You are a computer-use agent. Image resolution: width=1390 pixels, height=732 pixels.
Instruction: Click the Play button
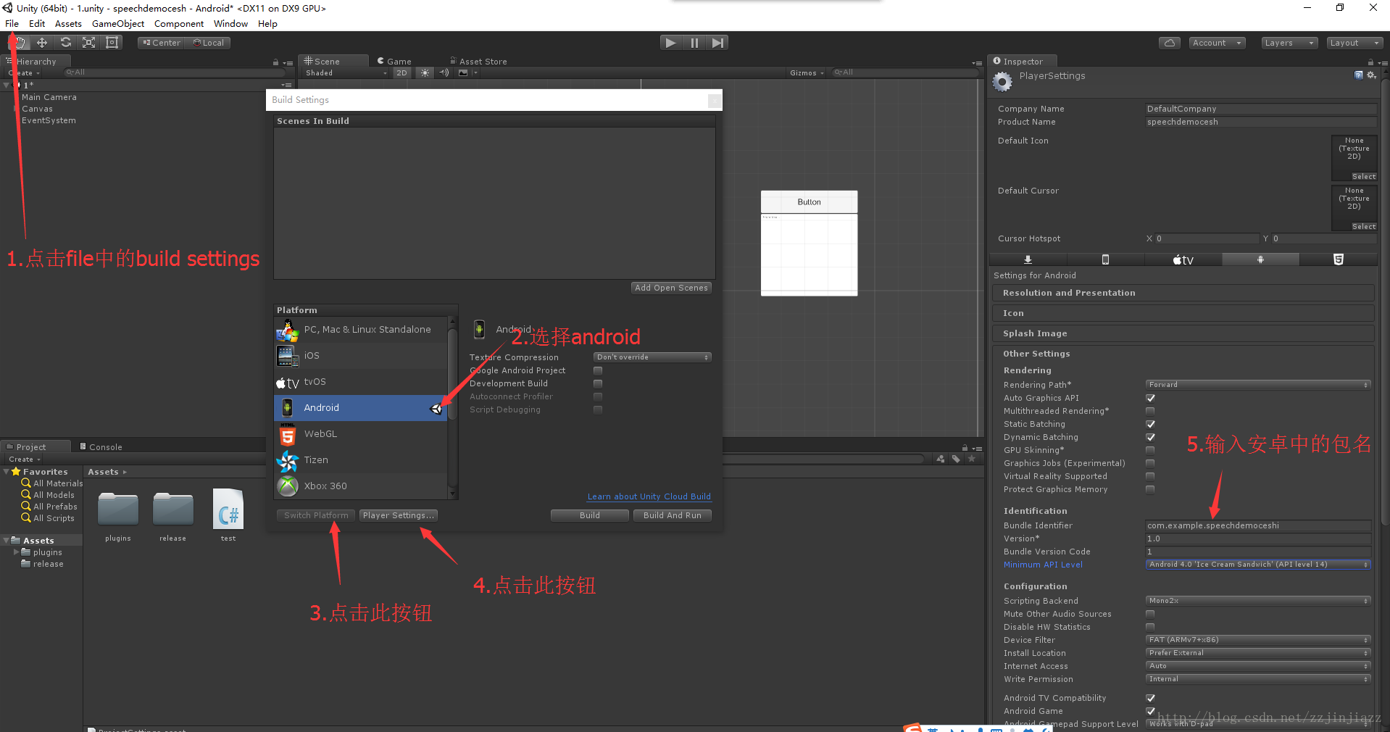[671, 43]
